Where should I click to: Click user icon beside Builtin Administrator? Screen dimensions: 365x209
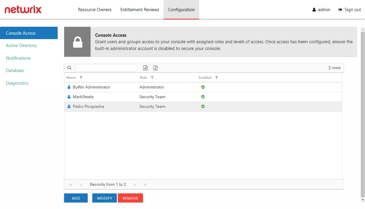click(x=69, y=87)
